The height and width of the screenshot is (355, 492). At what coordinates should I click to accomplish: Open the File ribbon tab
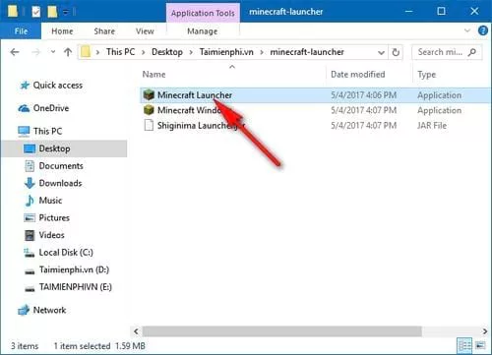(21, 31)
